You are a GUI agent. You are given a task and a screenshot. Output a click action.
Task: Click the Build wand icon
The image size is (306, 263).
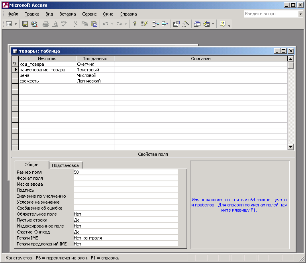point(186,24)
